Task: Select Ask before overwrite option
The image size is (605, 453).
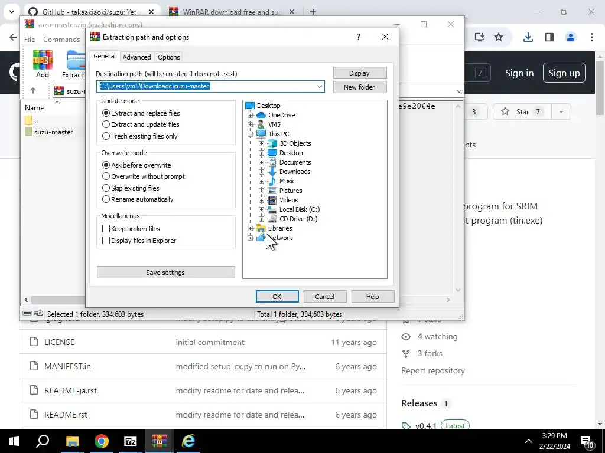Action: [136, 165]
